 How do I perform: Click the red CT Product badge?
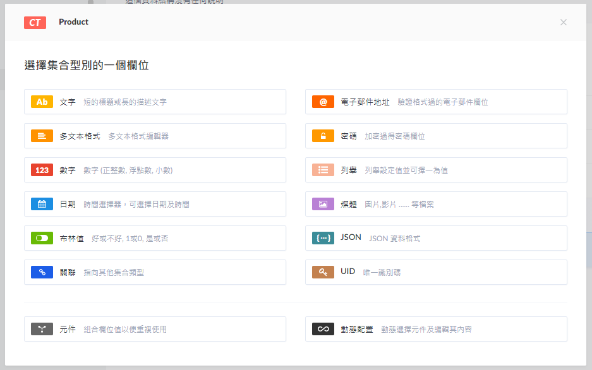[x=35, y=23]
